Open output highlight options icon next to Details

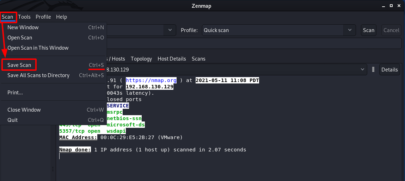coord(373,69)
